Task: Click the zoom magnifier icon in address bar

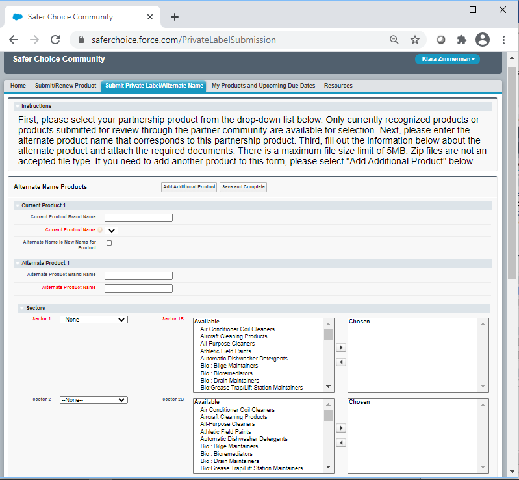Action: click(x=394, y=40)
